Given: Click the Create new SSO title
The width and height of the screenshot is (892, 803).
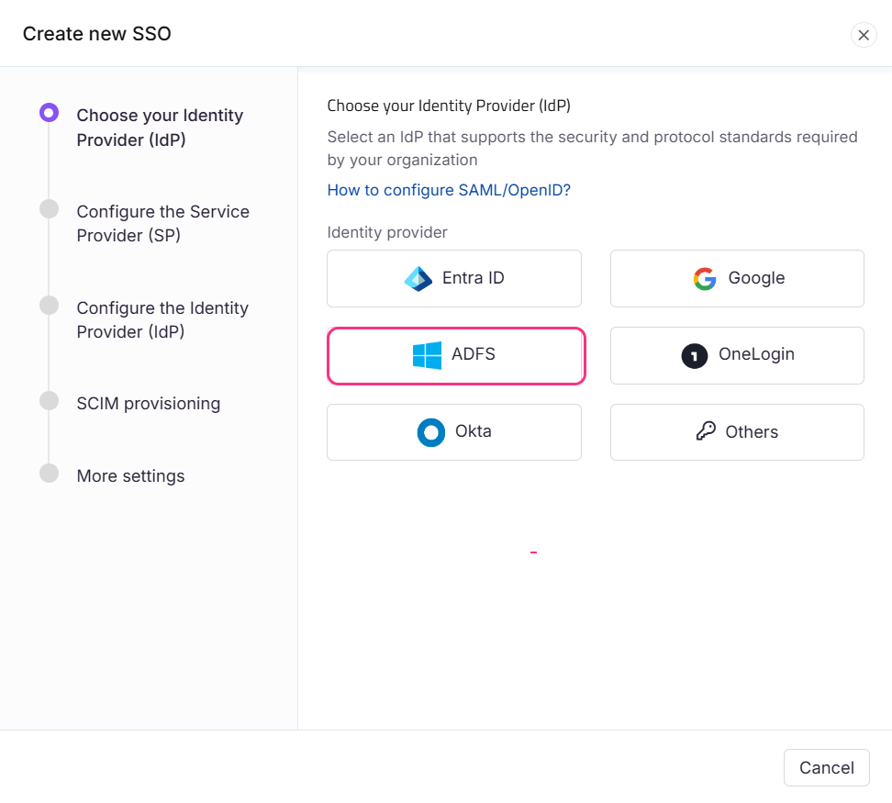Looking at the screenshot, I should (x=96, y=34).
